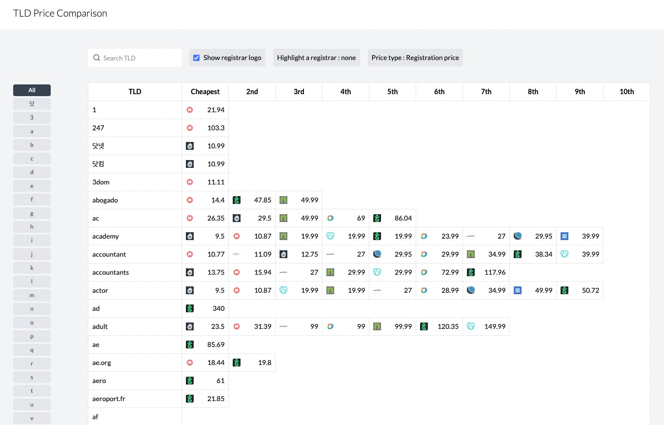Click the TLD column header
The width and height of the screenshot is (664, 425).
tap(135, 92)
